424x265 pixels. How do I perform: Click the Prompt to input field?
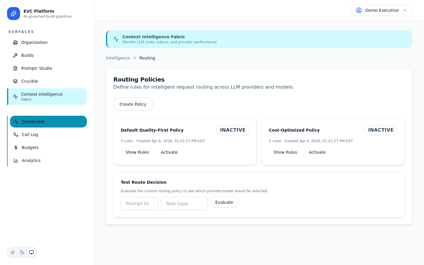(x=140, y=203)
